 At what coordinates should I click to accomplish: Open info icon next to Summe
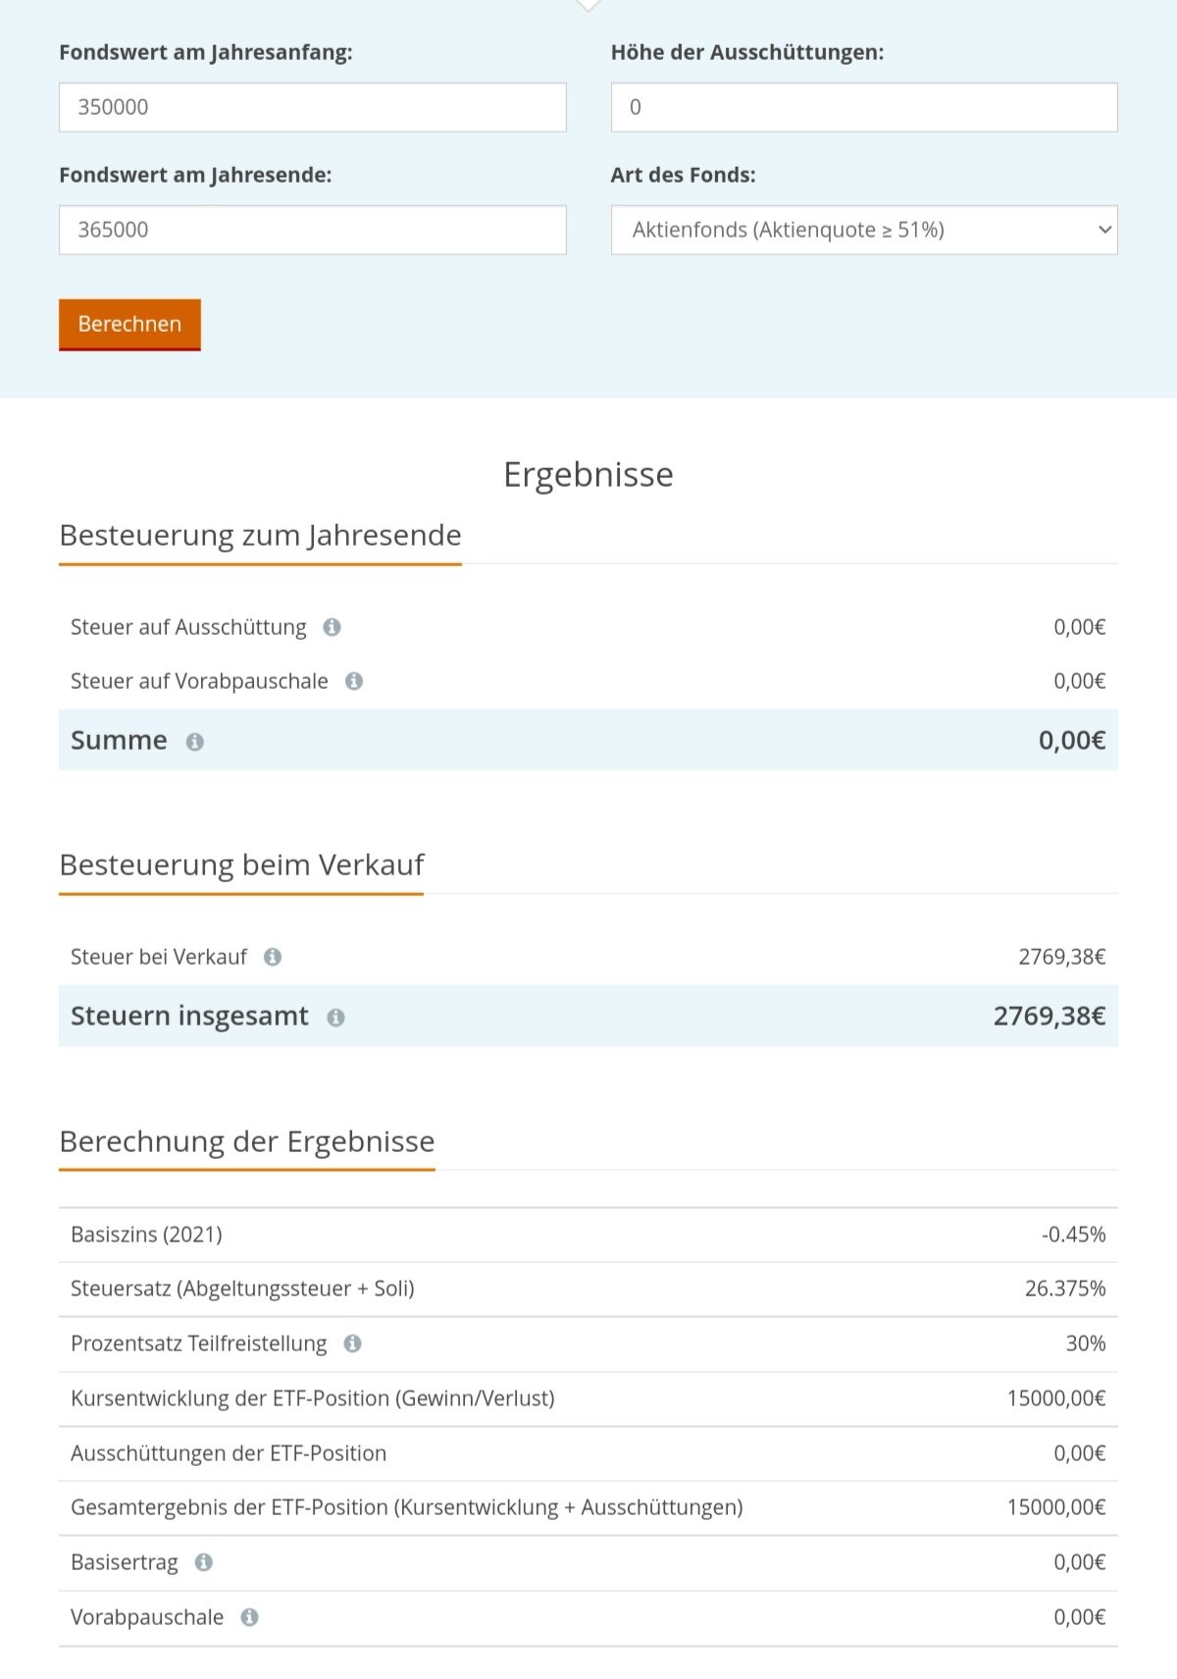click(195, 742)
